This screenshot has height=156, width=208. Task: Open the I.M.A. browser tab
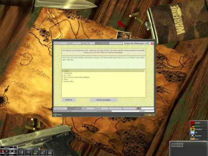click(x=74, y=43)
